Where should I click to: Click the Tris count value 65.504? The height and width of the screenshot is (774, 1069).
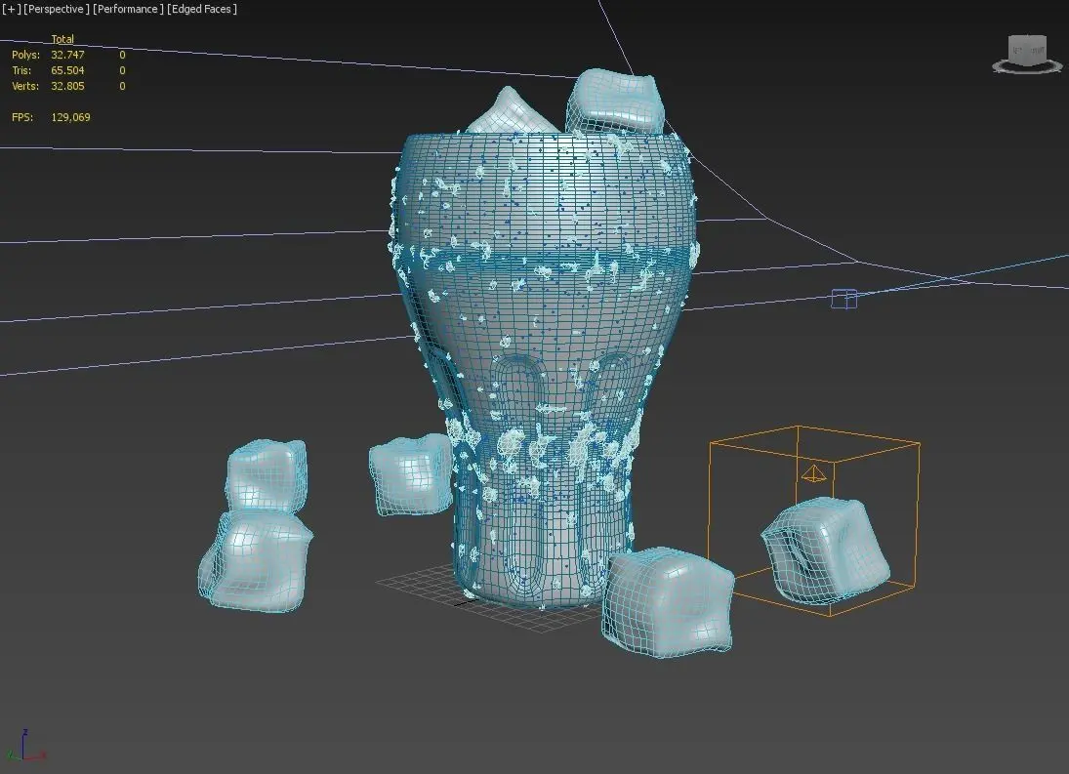[67, 70]
